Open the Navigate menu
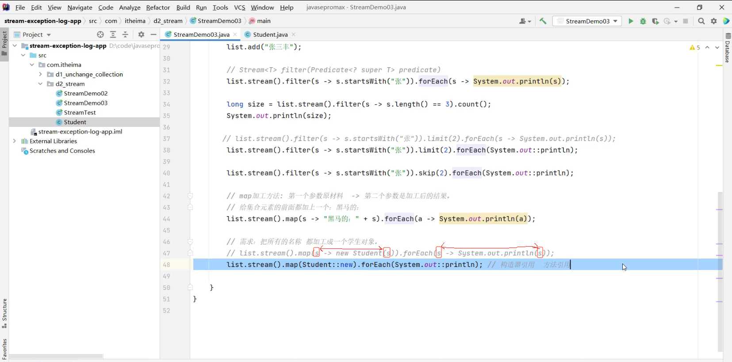The width and height of the screenshot is (732, 362). 80,8
